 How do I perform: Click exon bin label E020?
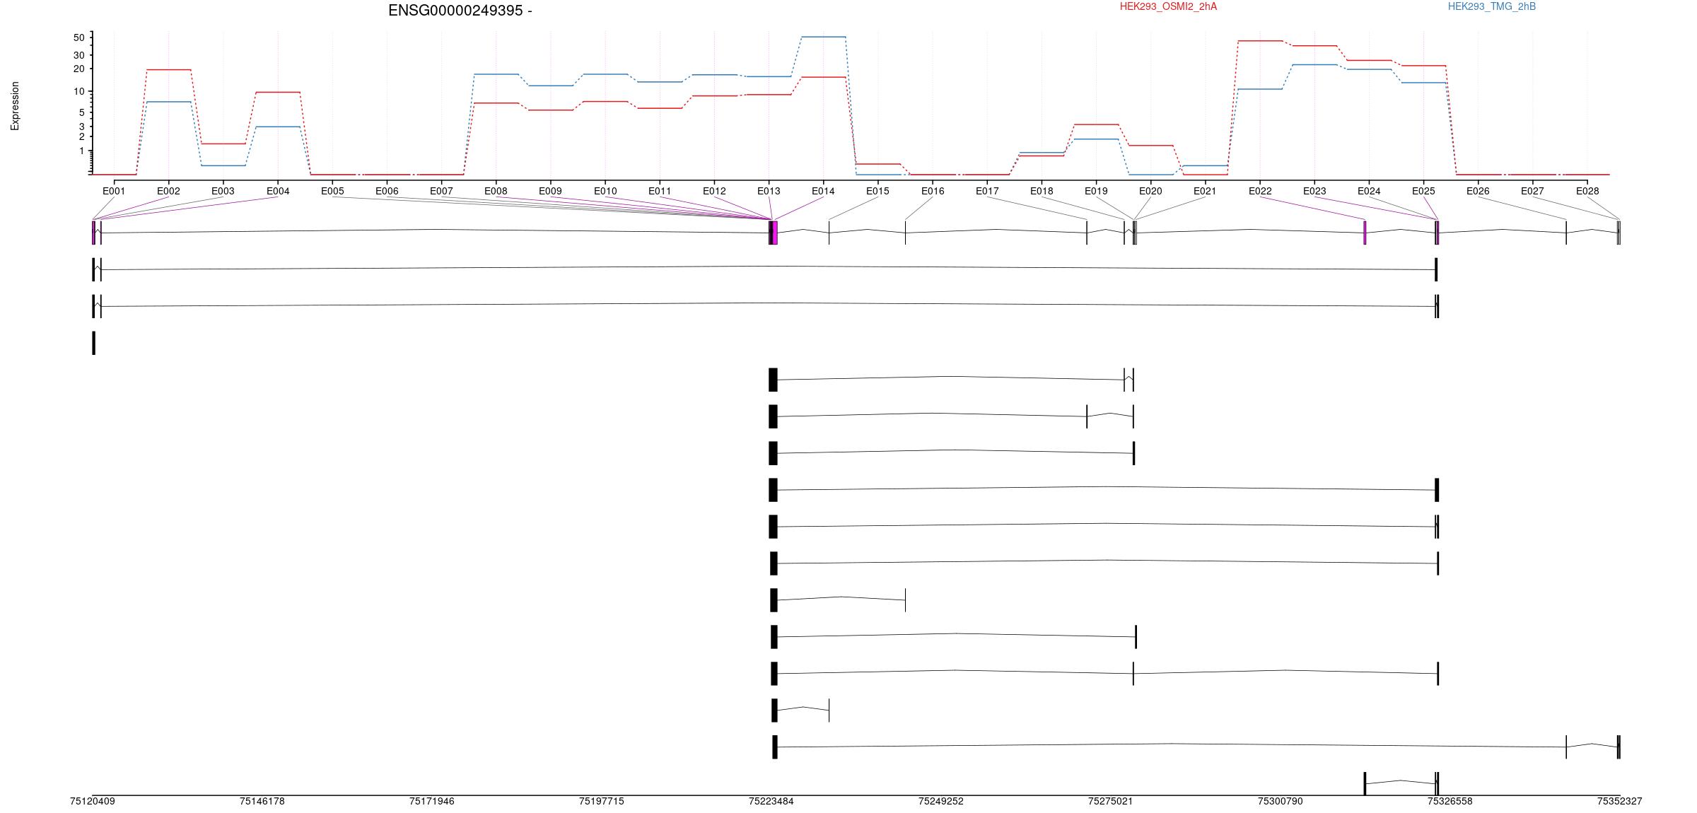(1150, 191)
